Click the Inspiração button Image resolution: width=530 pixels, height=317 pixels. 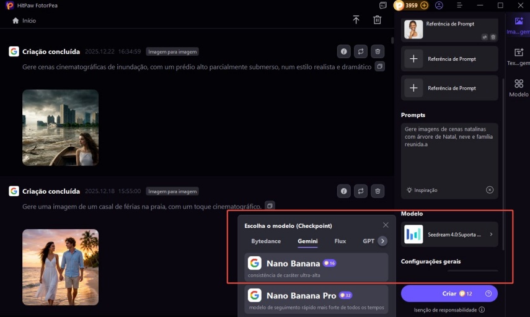422,190
